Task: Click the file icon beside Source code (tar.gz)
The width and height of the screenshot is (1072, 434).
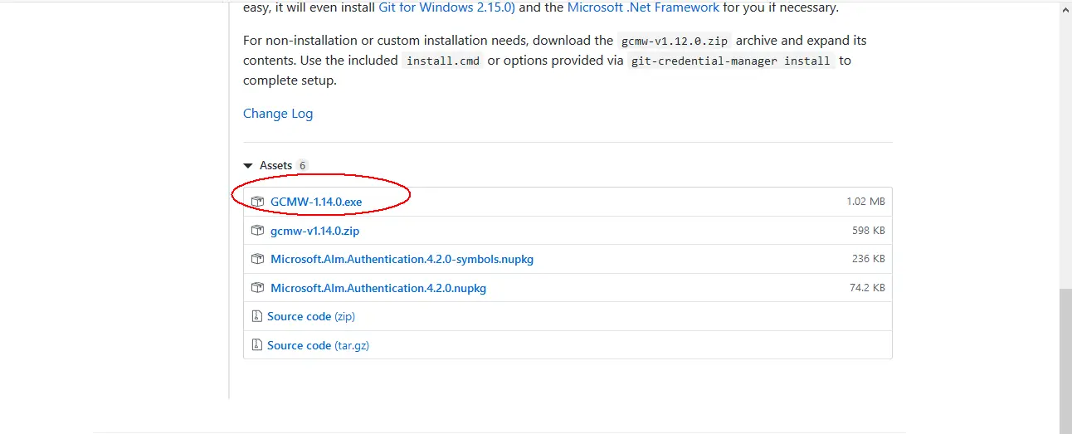Action: click(256, 345)
